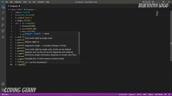Select interpreter 3.9.7 64-bit

[x=159, y=94]
